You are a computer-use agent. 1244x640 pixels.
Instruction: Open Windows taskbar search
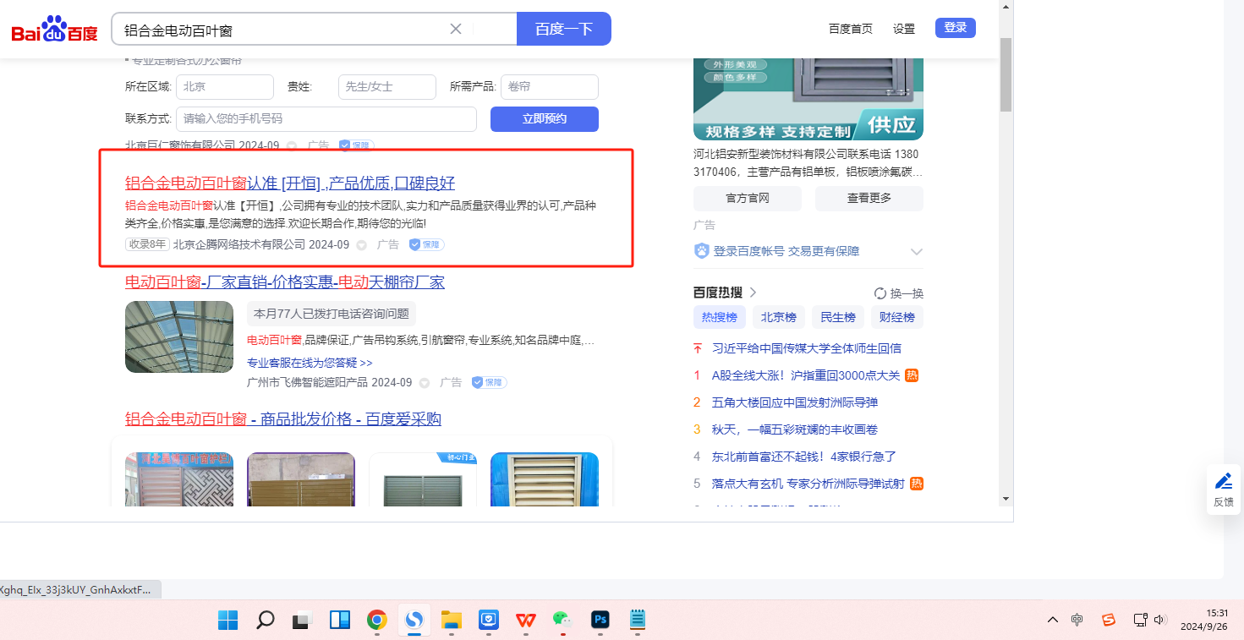pos(266,621)
